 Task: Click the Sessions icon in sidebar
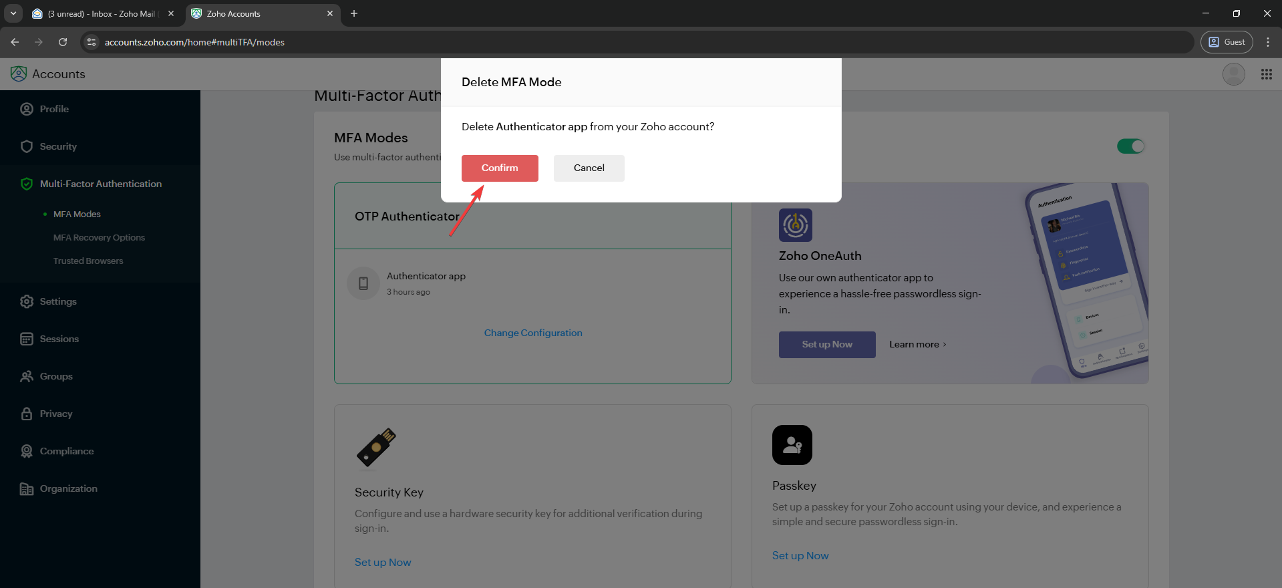[27, 339]
